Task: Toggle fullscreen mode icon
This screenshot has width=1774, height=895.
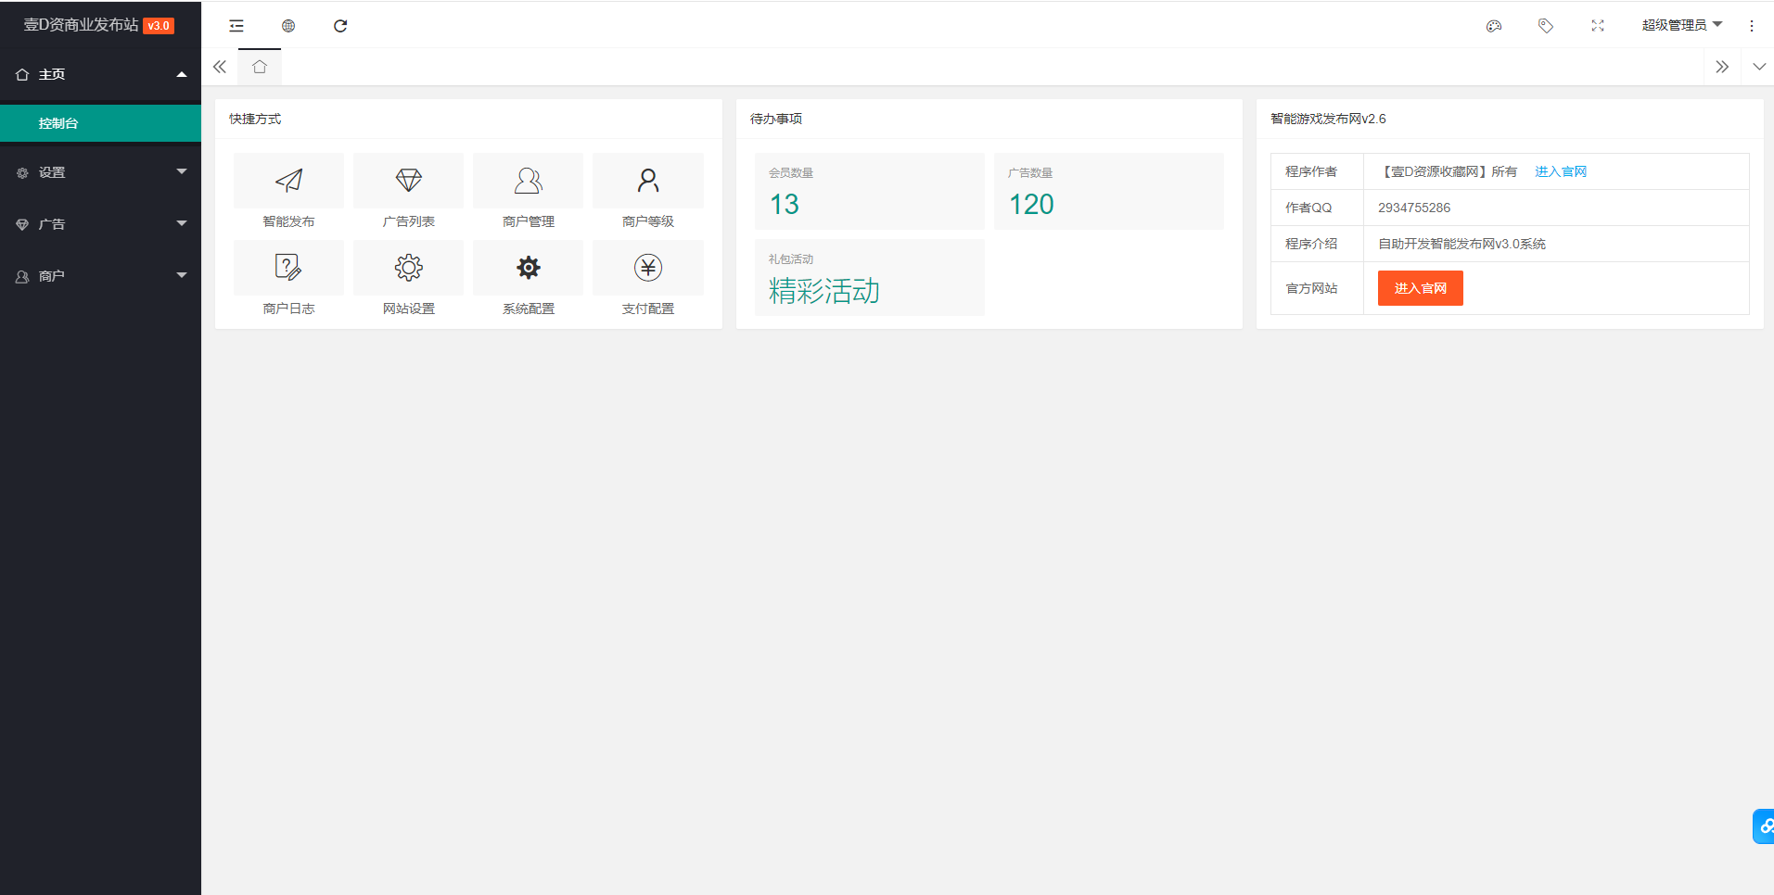Action: pos(1598,26)
